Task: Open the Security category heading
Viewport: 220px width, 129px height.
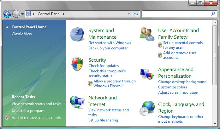Action: coord(97,60)
